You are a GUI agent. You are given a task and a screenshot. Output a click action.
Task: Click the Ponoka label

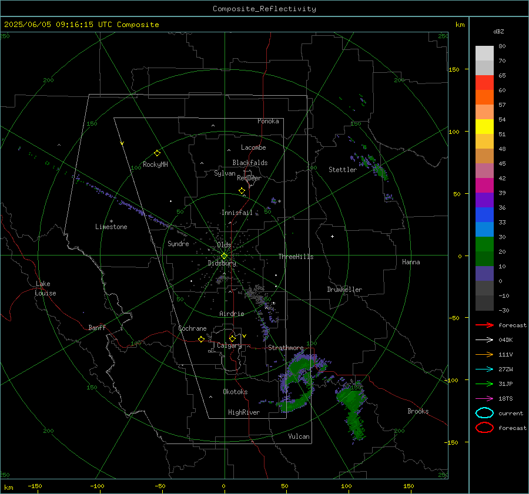tap(268, 121)
